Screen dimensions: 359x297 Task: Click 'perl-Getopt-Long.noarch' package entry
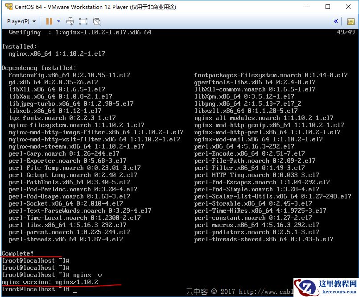pos(73,175)
